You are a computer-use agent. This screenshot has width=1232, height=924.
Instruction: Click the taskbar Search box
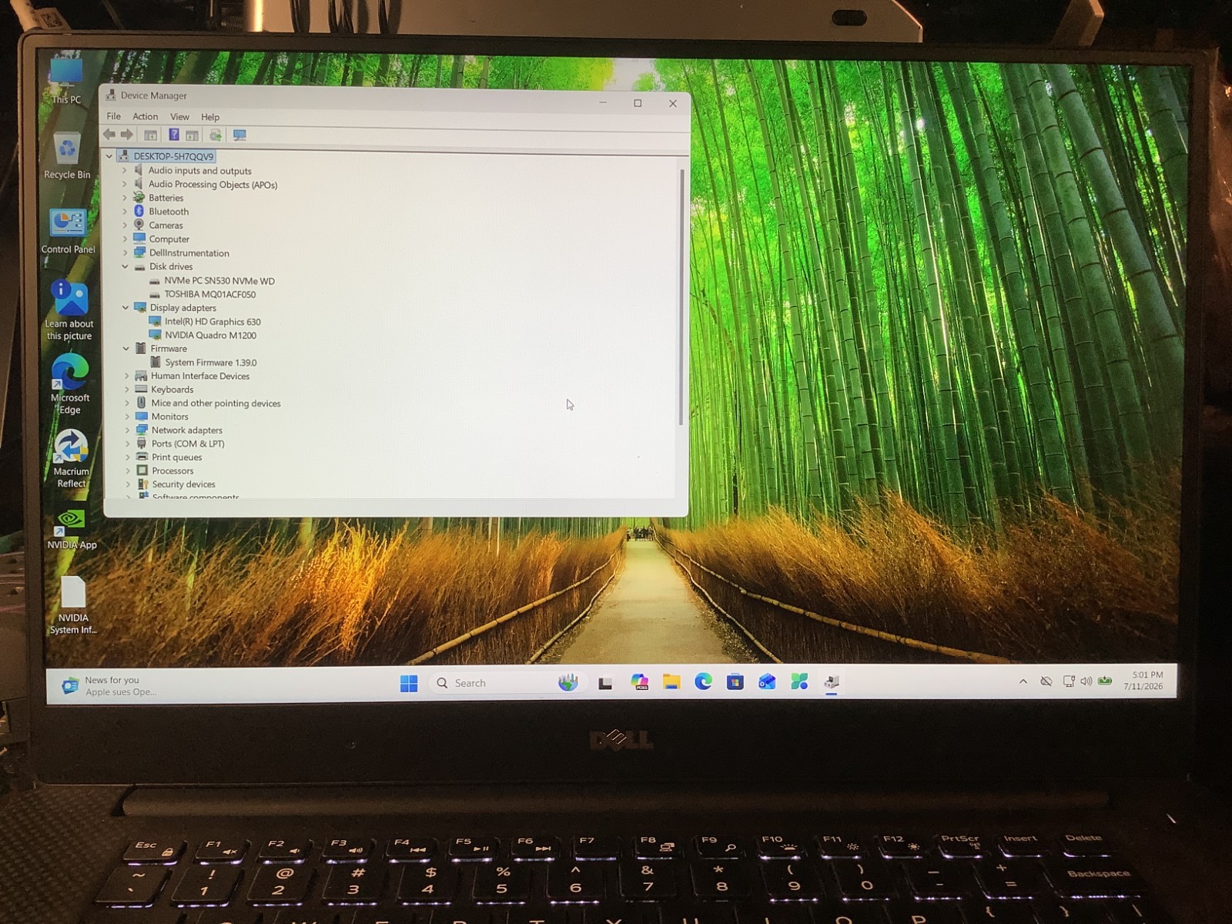coord(507,683)
